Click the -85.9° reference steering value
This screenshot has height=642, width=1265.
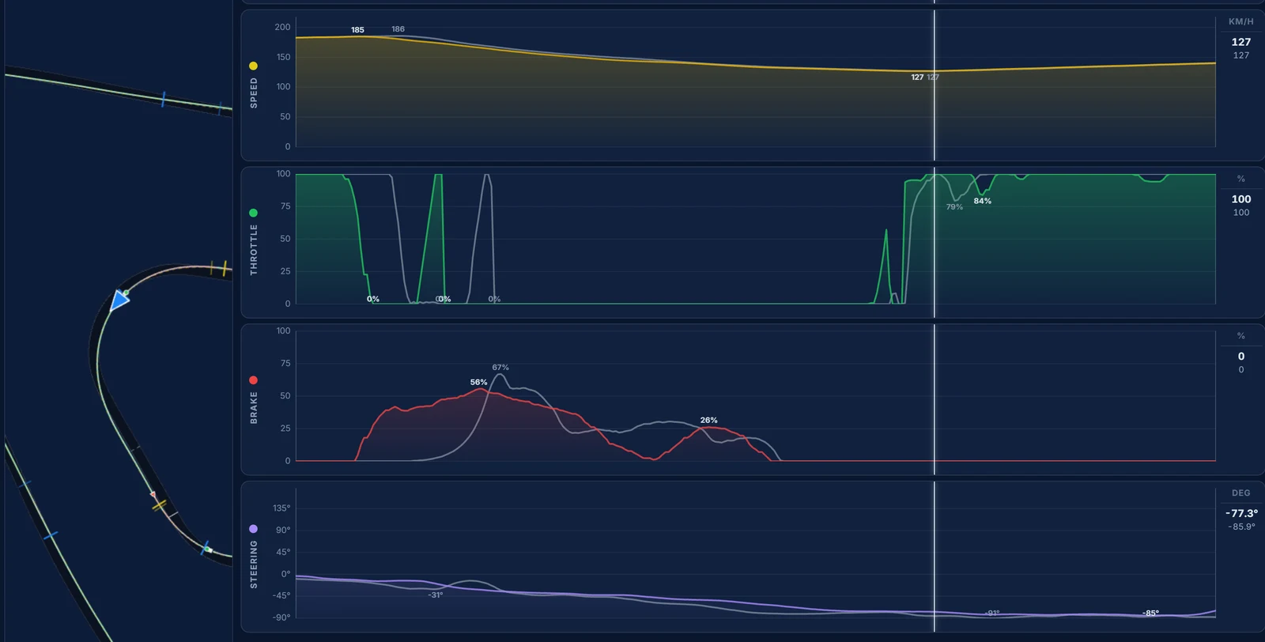1241,527
